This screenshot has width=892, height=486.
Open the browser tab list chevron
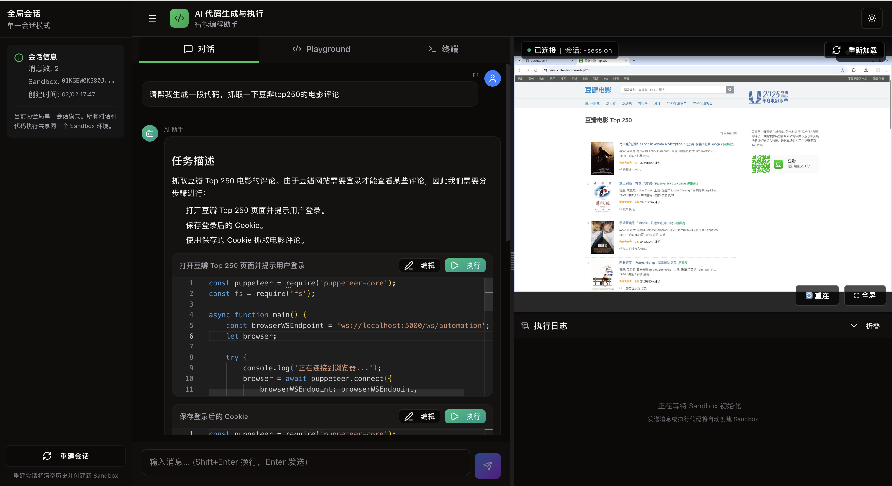(x=519, y=60)
